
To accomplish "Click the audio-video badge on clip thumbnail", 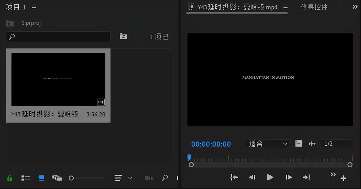I will tap(101, 102).
